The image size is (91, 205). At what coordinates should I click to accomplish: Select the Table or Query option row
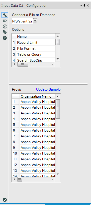coord(34,54)
